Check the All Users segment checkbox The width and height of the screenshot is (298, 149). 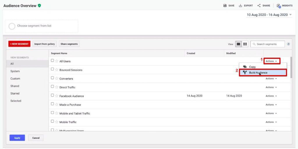coord(52,61)
